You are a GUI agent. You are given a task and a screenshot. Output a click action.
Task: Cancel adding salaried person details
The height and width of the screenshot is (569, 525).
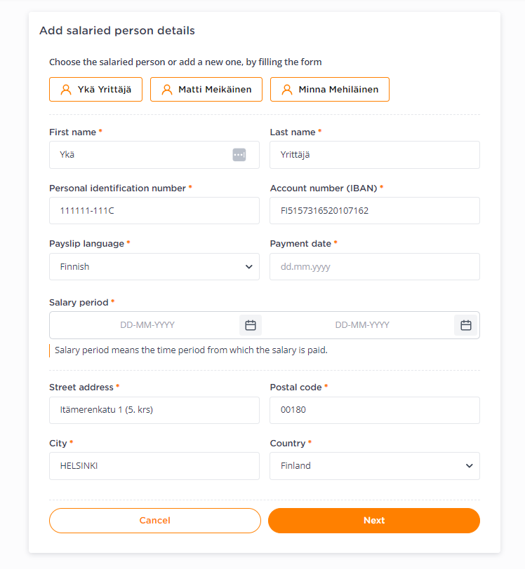coord(155,521)
